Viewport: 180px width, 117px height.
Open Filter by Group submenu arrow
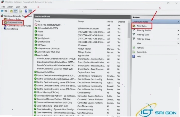(x=178, y=39)
